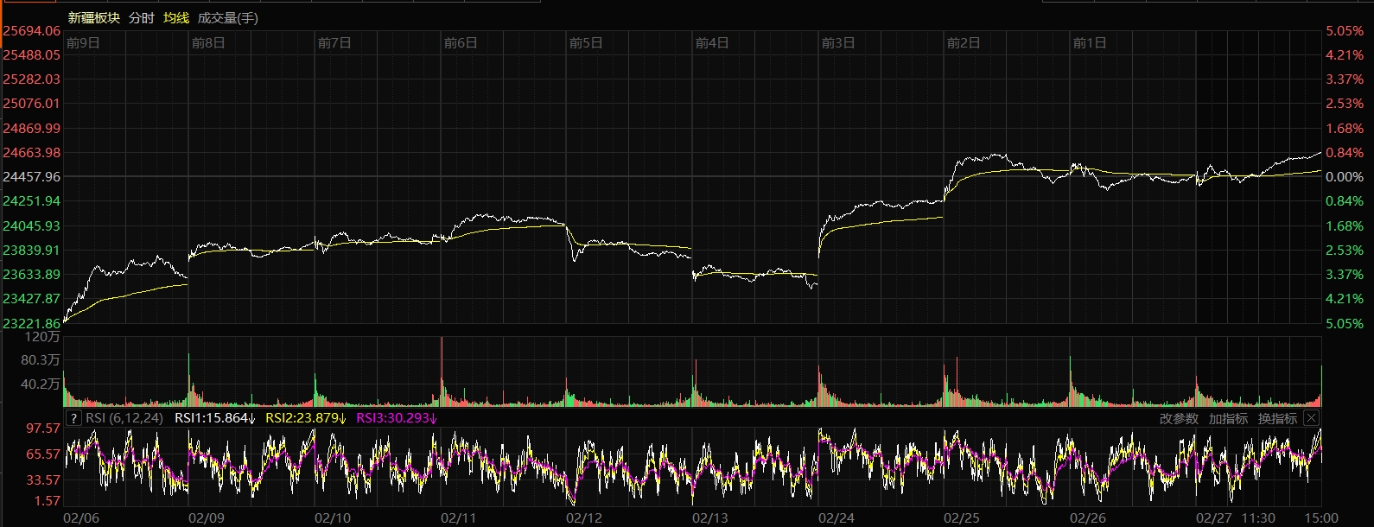The height and width of the screenshot is (527, 1374).
Task: Click the 新疆板块 sector name
Action: pos(93,17)
